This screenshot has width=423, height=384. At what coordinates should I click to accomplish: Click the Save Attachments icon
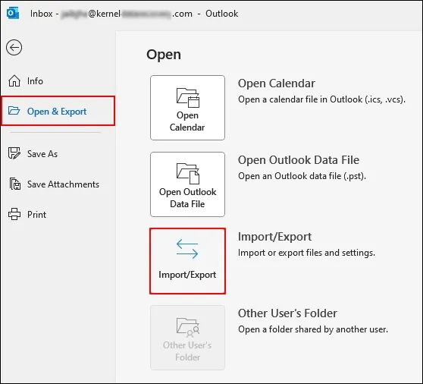15,184
